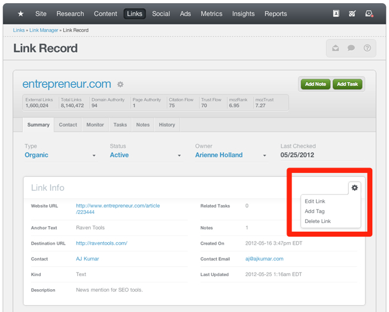
Task: Choose Add Tag from gear menu
Action: click(314, 211)
